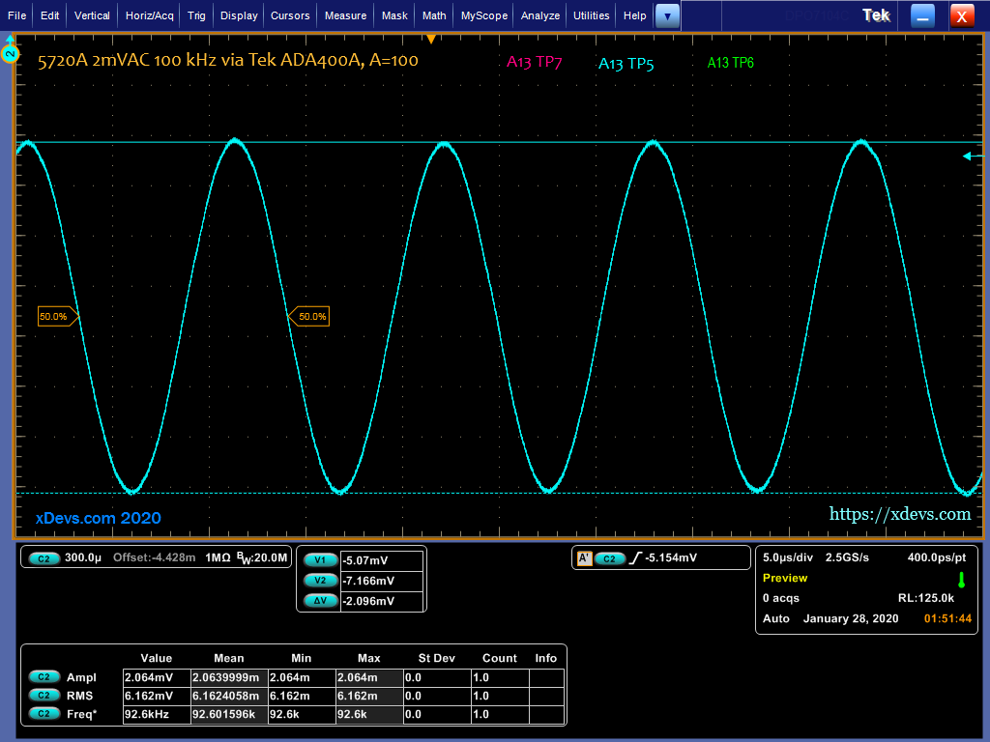The height and width of the screenshot is (742, 990).
Task: Open the Edit menu
Action: point(49,15)
